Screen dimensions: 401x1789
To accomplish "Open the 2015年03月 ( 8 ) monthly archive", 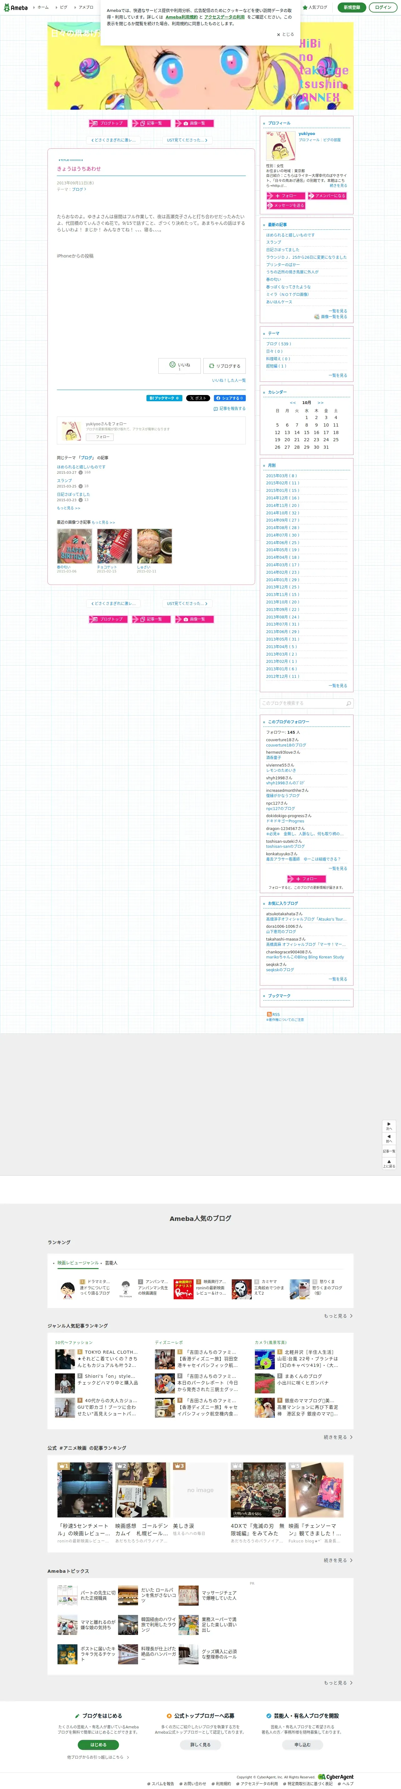I will click(x=282, y=476).
